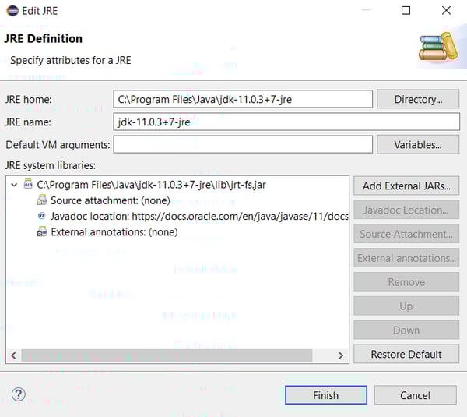The width and height of the screenshot is (467, 417).
Task: Click the Javadoc location @ icon
Action: [42, 216]
